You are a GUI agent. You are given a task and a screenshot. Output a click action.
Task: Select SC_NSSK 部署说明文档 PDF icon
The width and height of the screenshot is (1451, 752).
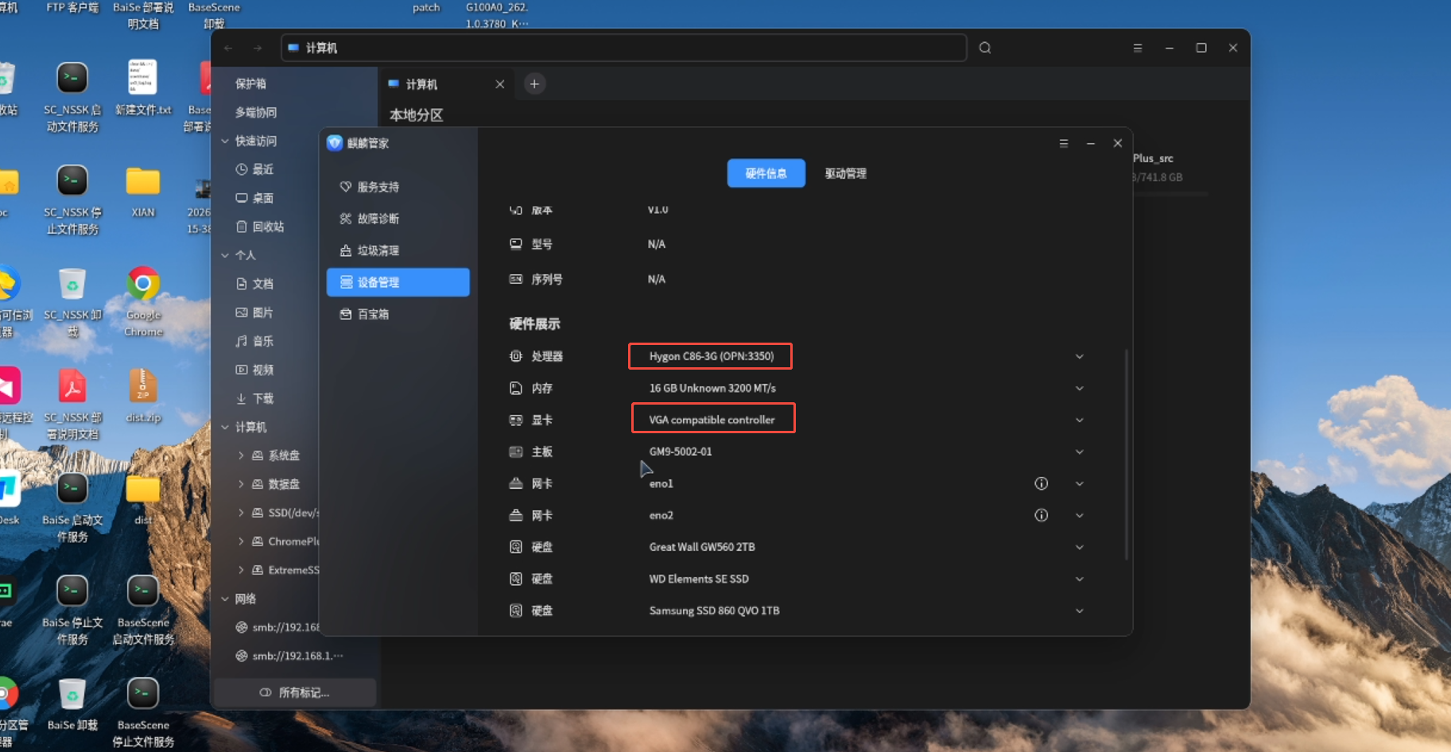pyautogui.click(x=72, y=405)
